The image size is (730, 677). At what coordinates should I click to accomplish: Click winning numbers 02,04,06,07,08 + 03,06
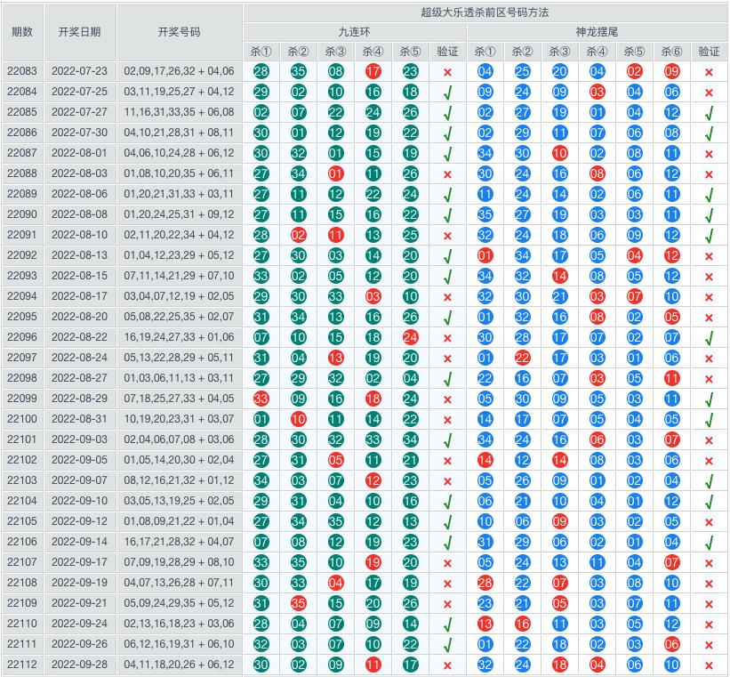180,439
